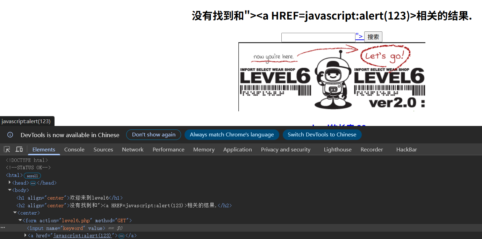482x239 pixels.
Task: Click the 搜索 search button
Action: tap(373, 37)
